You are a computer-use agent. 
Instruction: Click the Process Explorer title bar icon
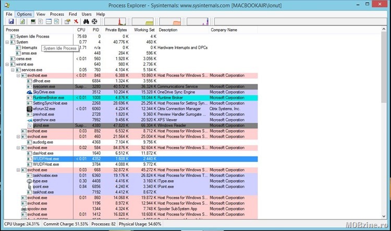coord(7,5)
